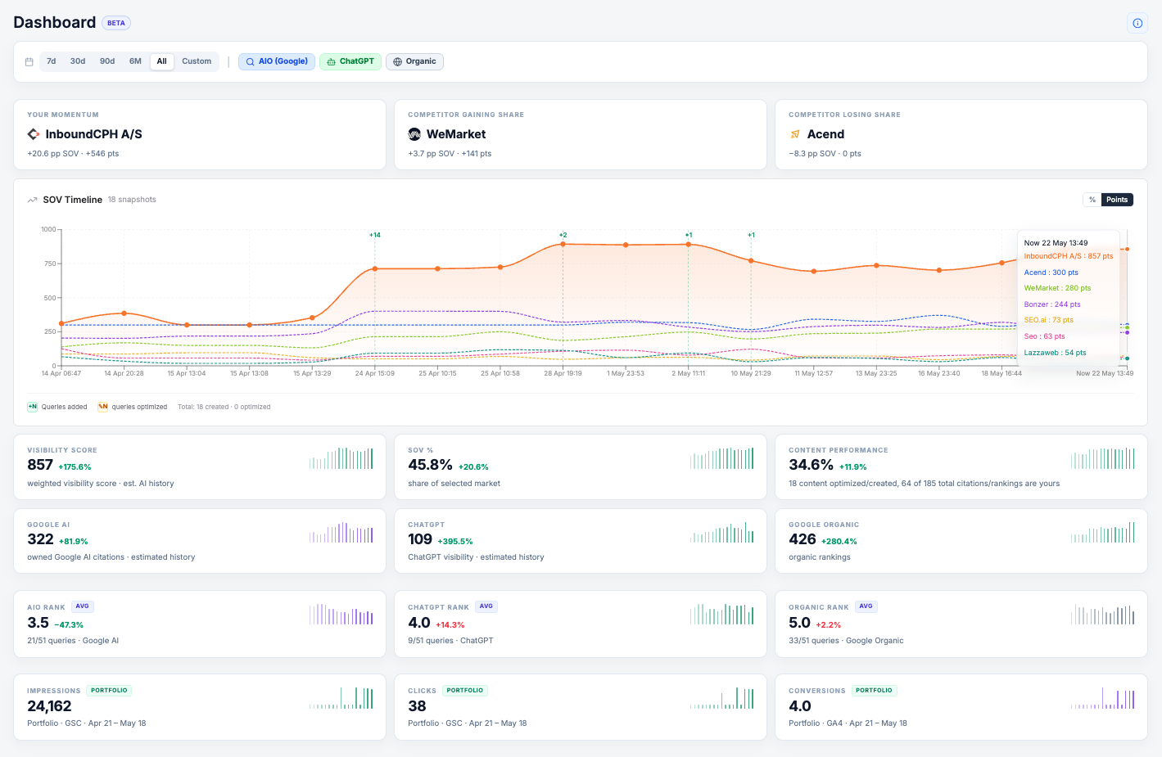Click the +2 timeline marker
The height and width of the screenshot is (757, 1162).
563,235
